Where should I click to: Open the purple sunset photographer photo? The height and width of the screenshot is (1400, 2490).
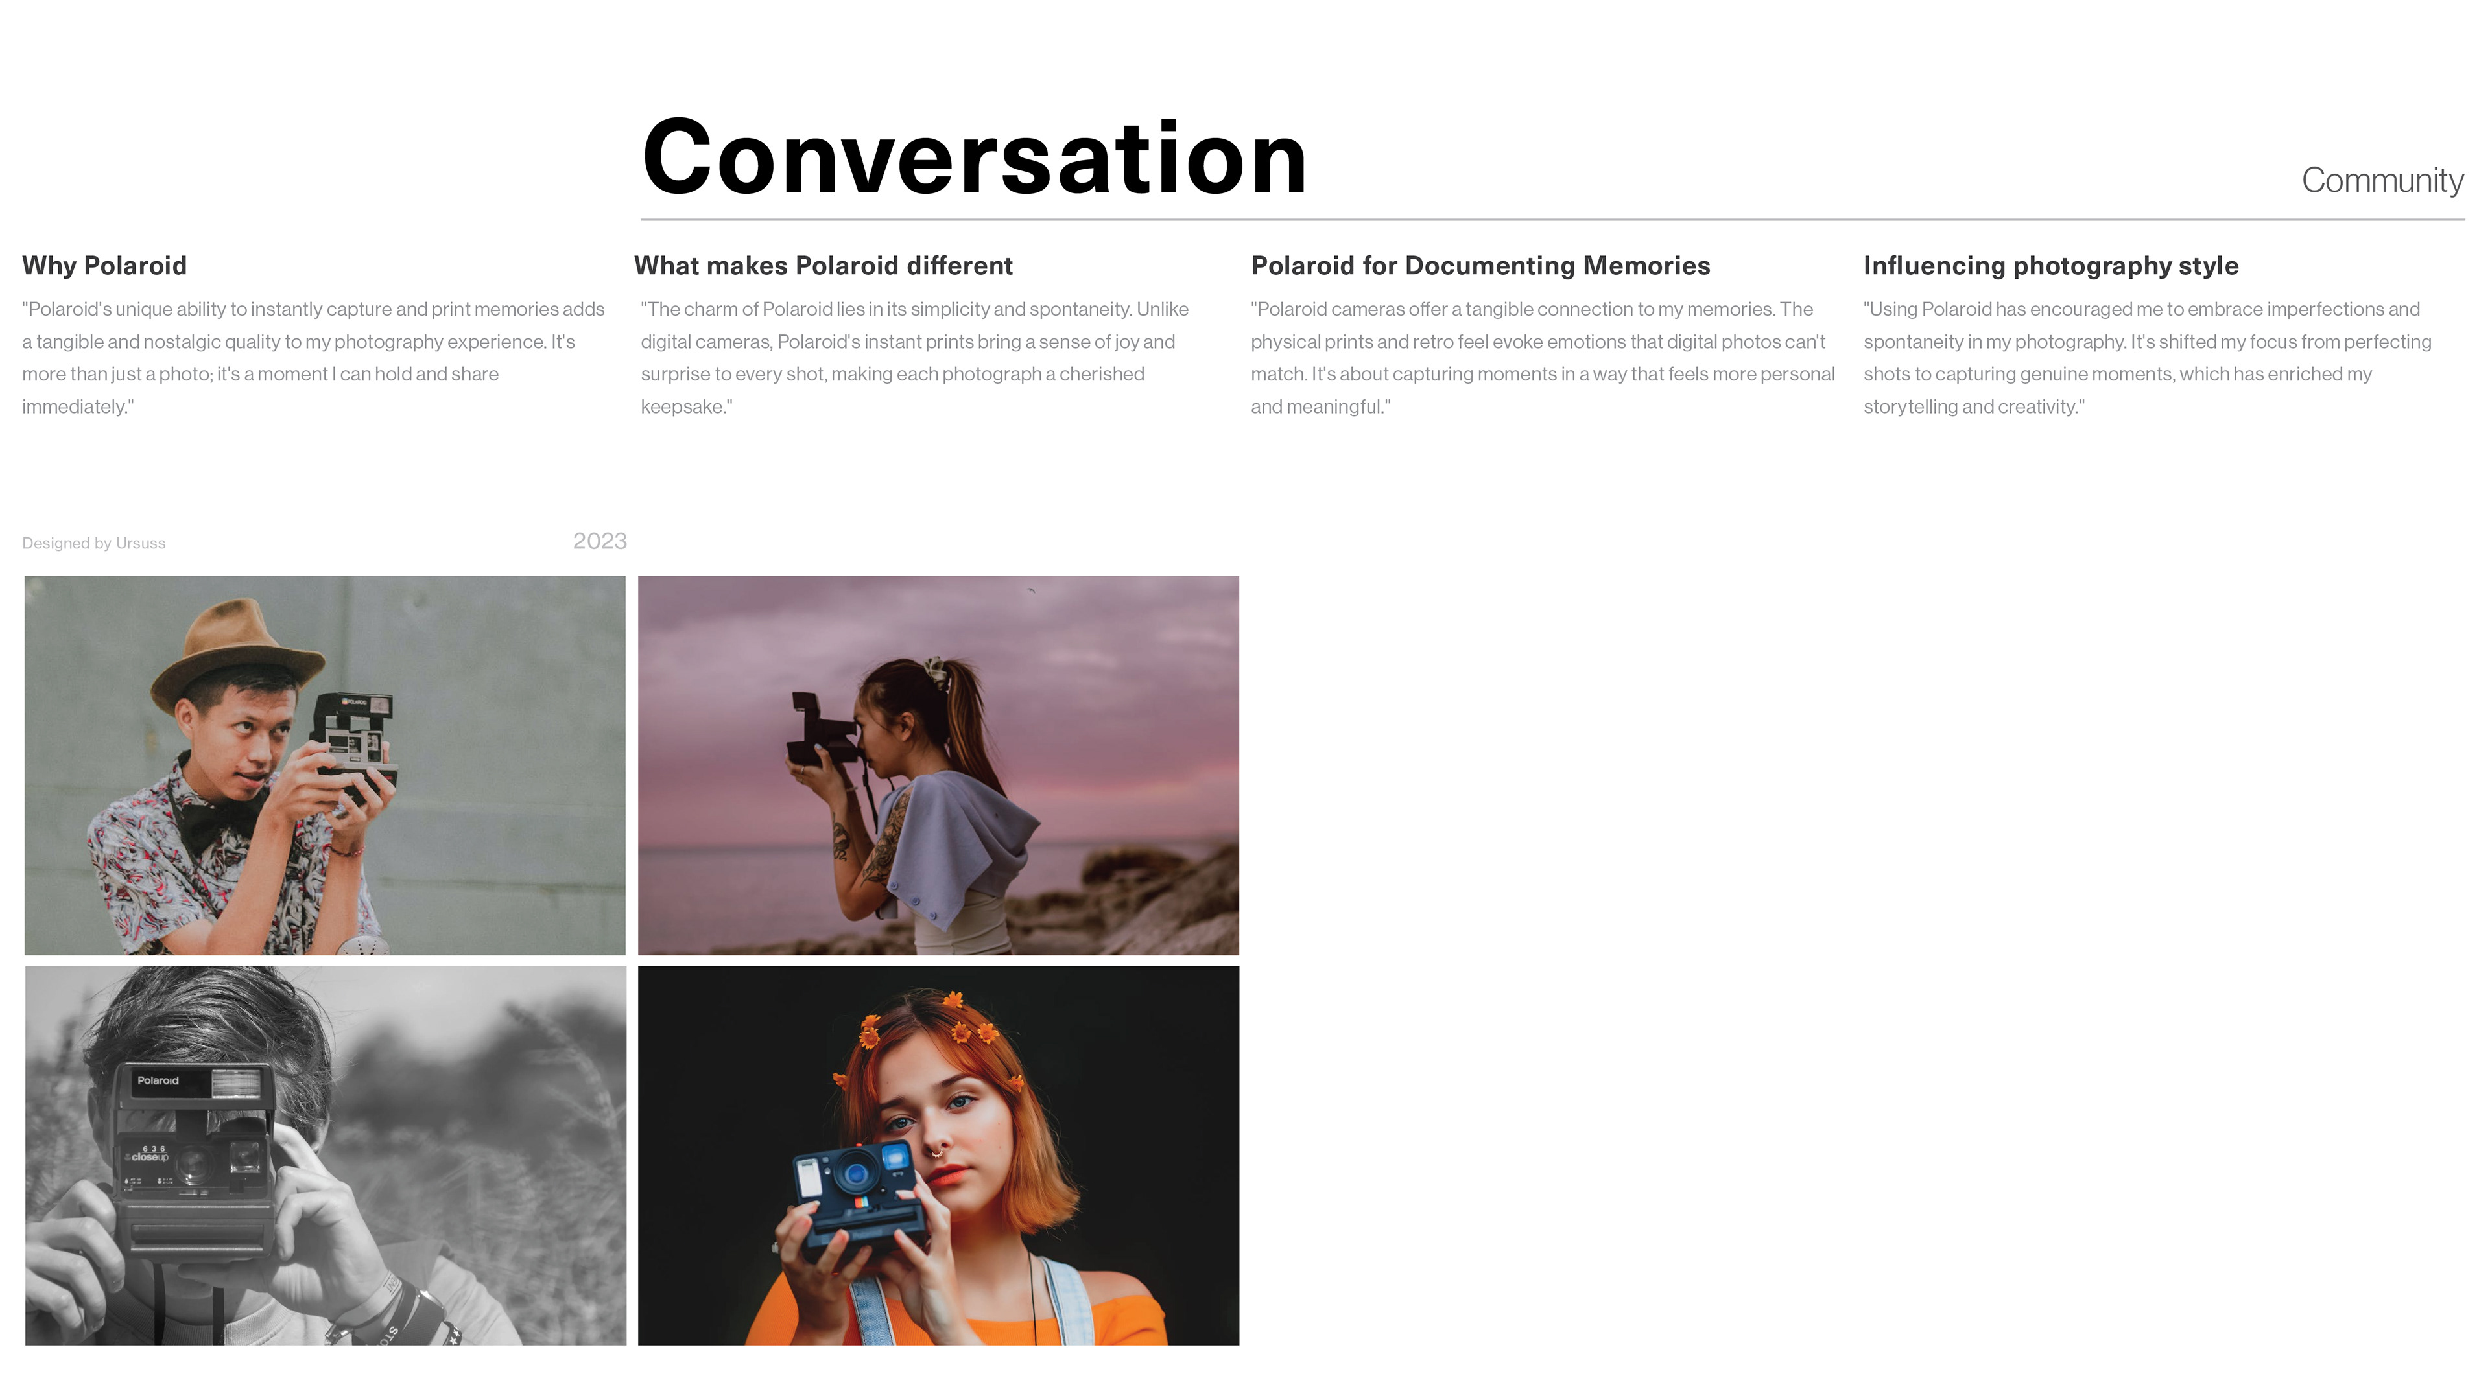[x=938, y=765]
